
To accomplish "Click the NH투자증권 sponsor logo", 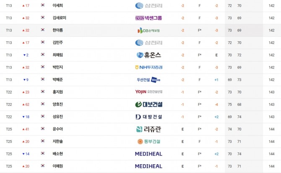I will click(x=148, y=67).
